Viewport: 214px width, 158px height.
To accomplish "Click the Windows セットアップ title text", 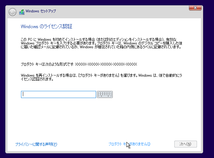I will pos(41,11).
